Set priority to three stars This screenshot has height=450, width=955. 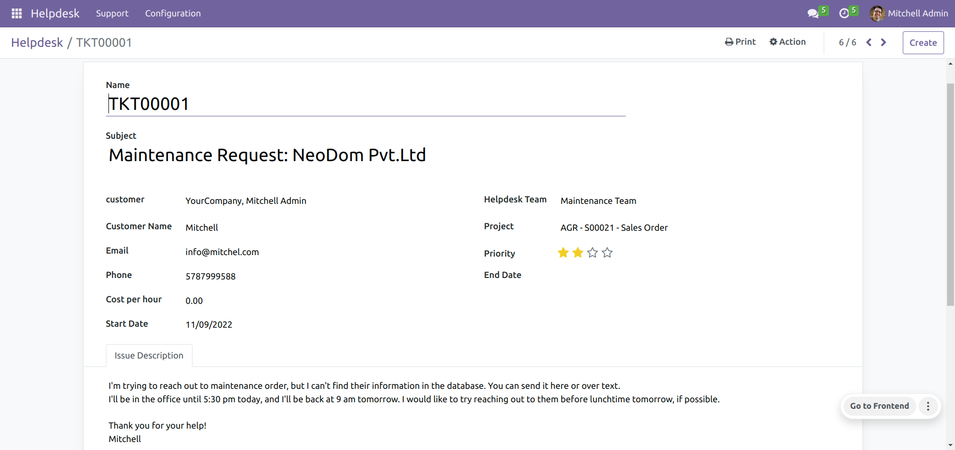pos(592,253)
